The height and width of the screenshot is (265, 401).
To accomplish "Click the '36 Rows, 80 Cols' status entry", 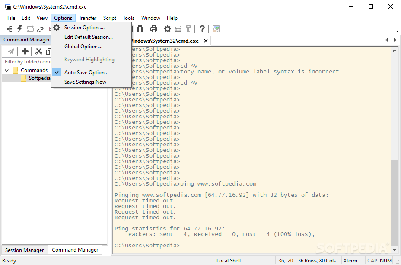I will tap(317, 260).
